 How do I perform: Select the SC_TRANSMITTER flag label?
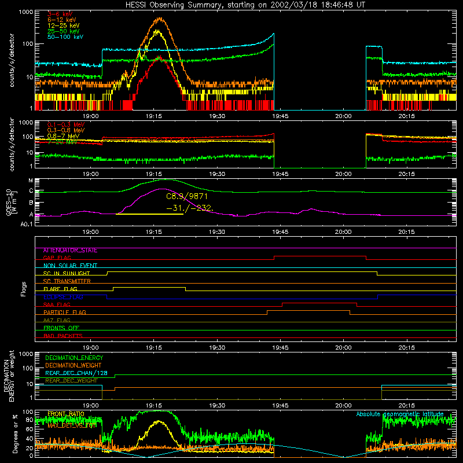pos(67,281)
